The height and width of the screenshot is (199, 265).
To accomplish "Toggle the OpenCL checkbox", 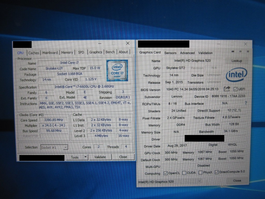I will pyautogui.click(x=166, y=173).
